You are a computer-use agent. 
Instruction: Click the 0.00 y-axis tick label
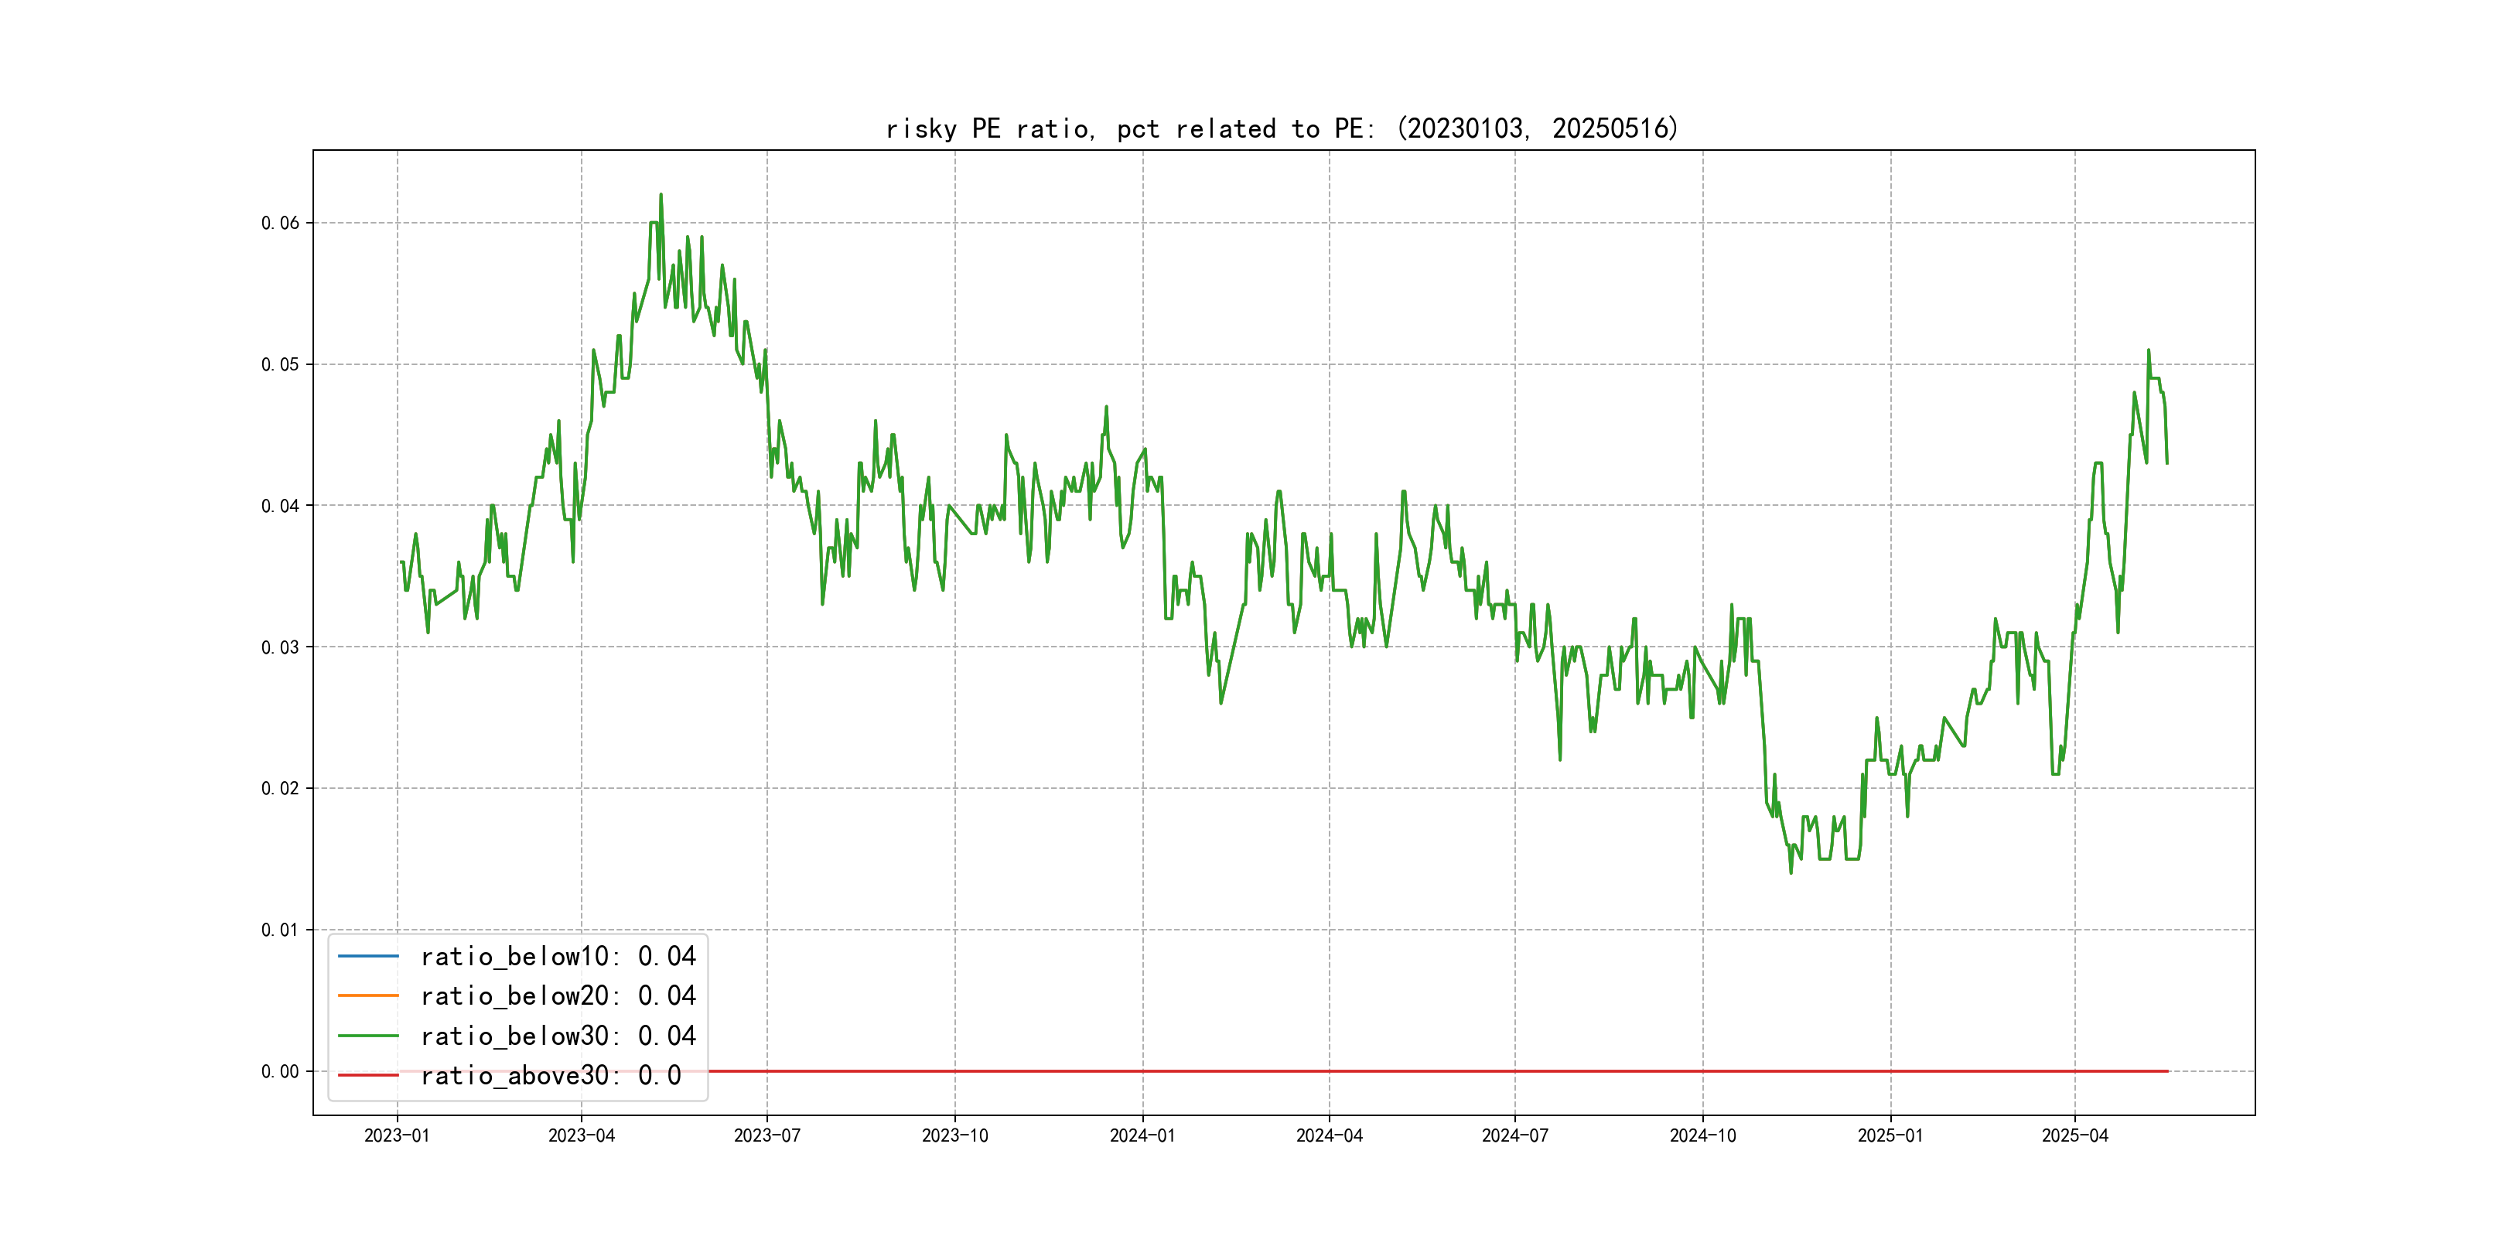pos(280,1071)
